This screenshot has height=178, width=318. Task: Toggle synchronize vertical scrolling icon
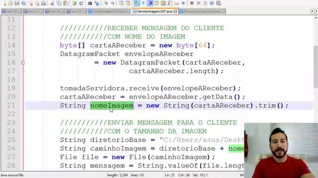point(121,3)
